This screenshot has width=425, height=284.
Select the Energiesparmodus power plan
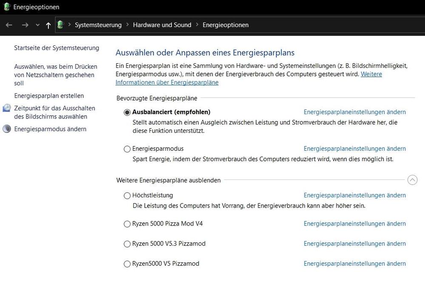point(127,149)
